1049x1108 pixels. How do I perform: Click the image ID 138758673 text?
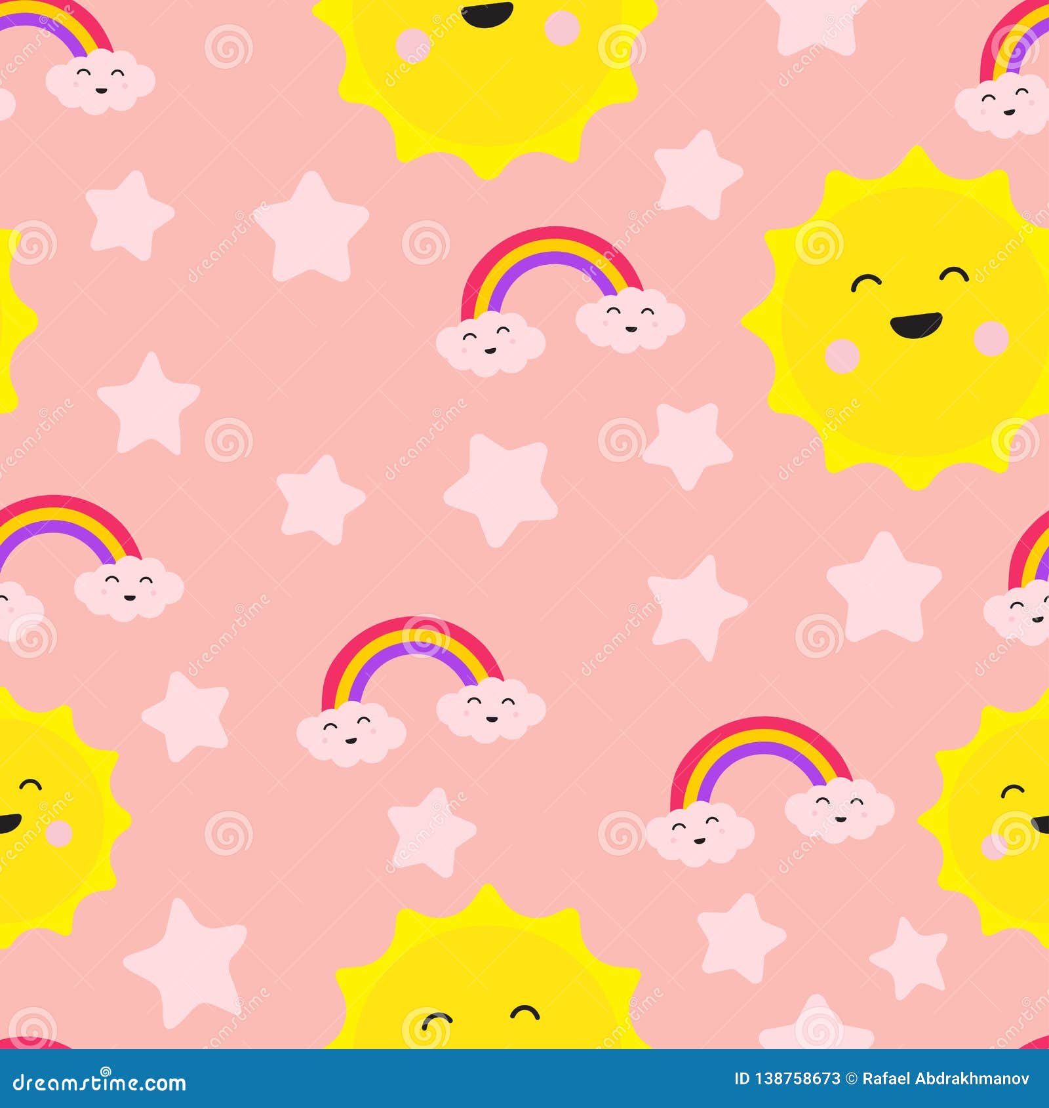tap(787, 1079)
